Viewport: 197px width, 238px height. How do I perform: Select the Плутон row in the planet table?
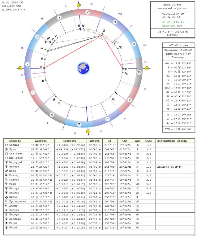click(x=15, y=192)
